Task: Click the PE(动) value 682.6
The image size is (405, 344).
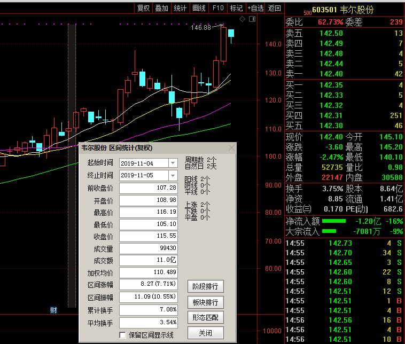Action: (393, 209)
